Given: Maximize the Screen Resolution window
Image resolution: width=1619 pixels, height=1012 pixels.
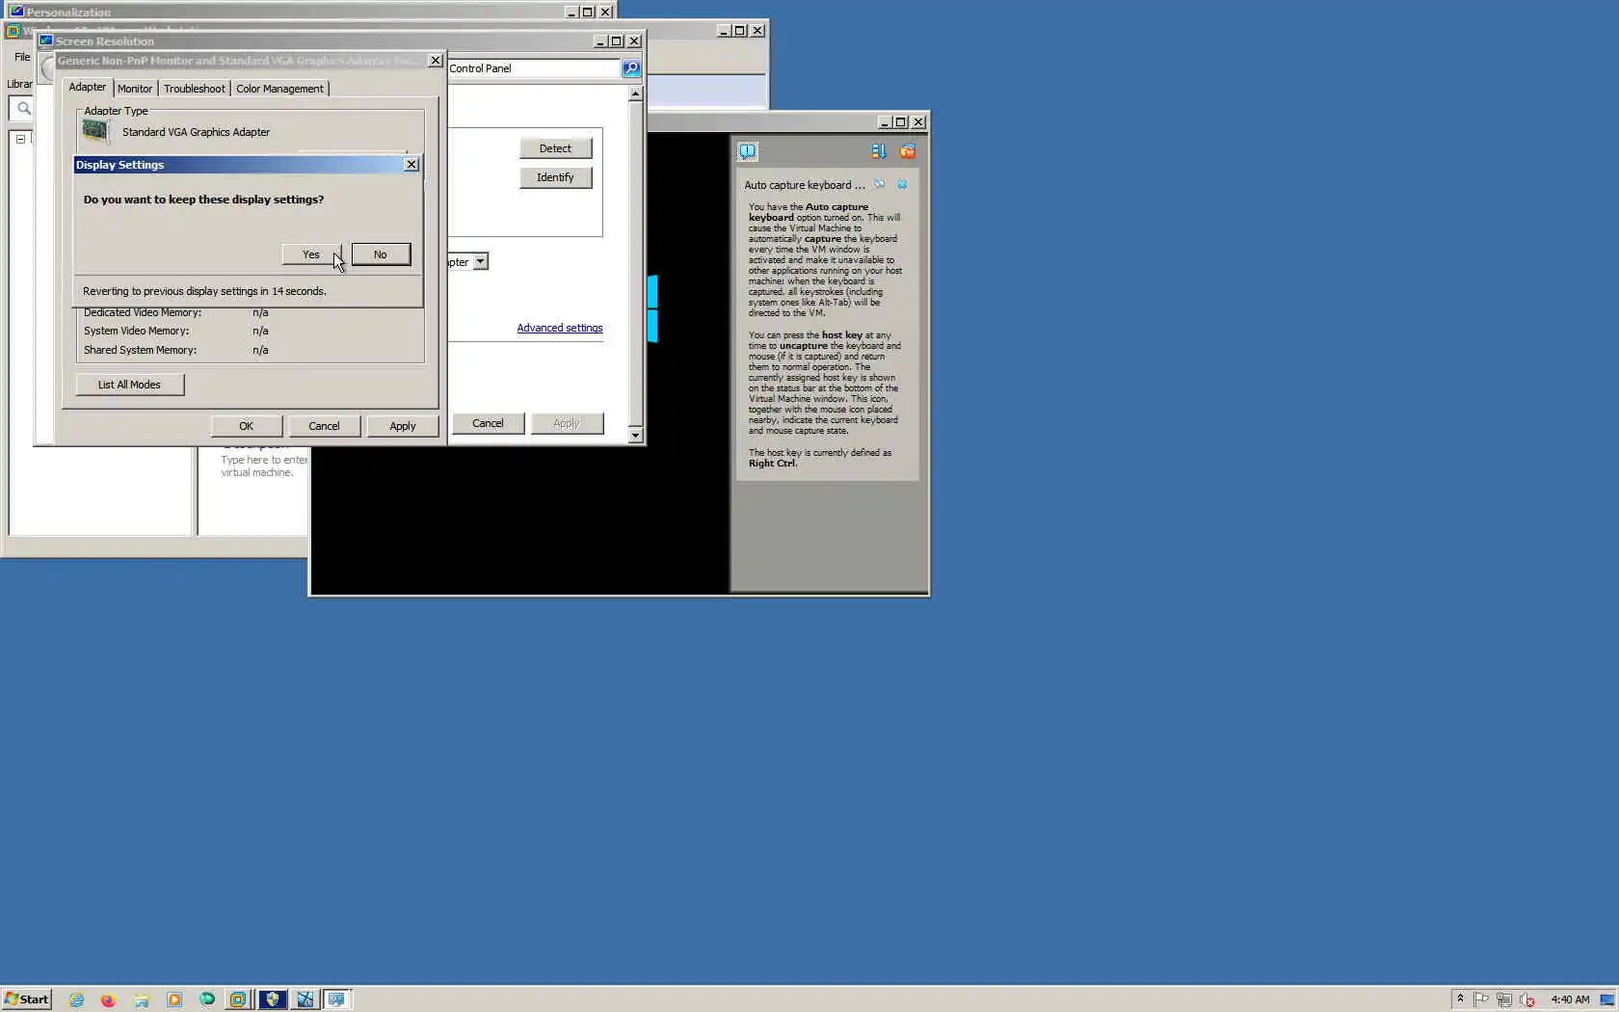Looking at the screenshot, I should click(x=617, y=41).
